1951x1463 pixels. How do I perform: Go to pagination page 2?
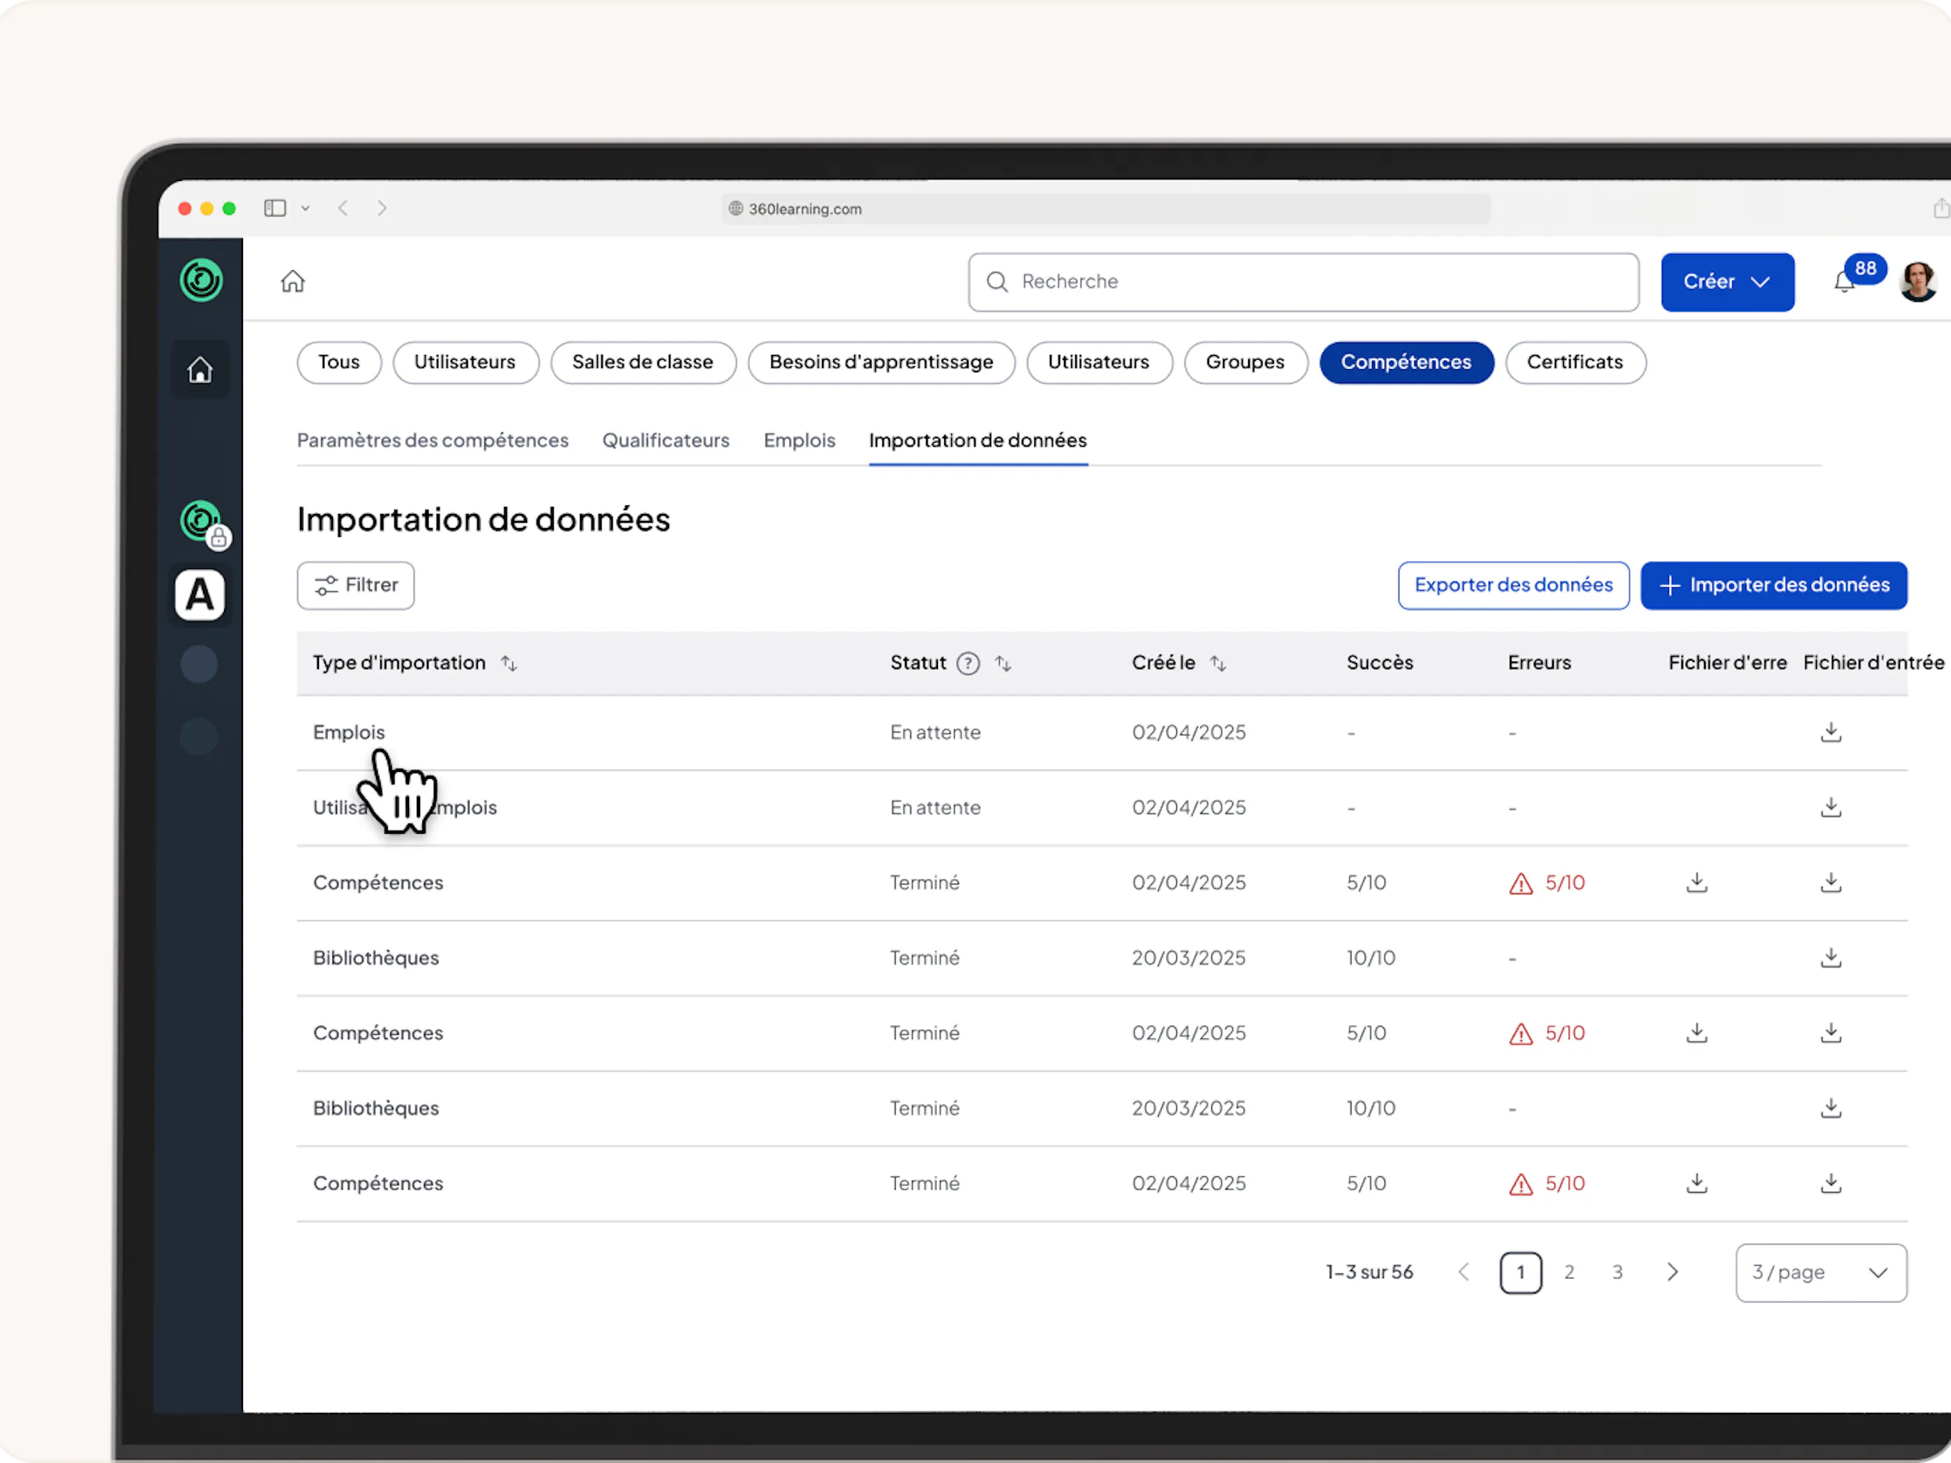(1568, 1273)
